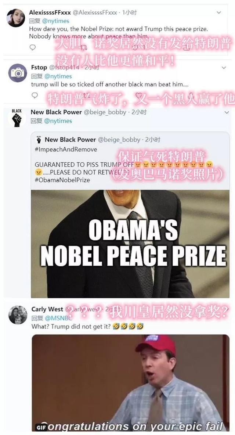
Task: Click the retweet icon under AlexissssFFxxx's tweet
Action: tap(83, 47)
